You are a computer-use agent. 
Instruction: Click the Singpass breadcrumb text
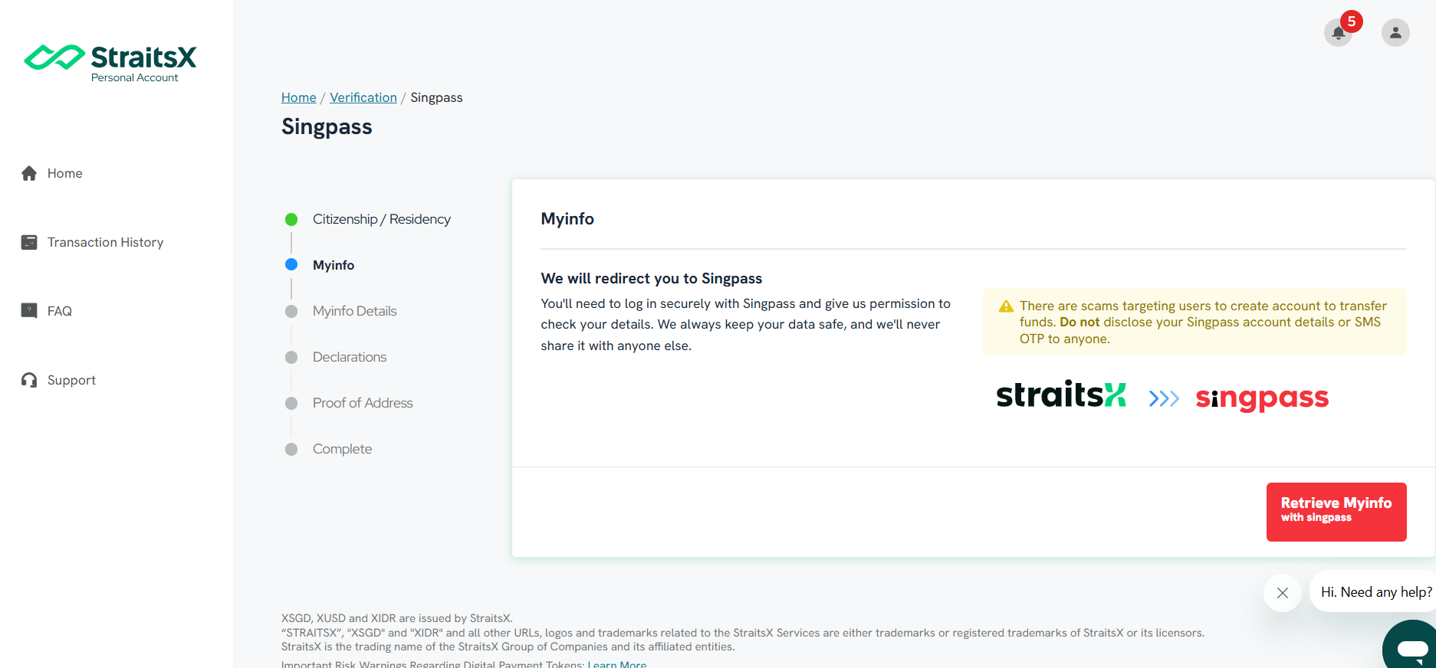(436, 97)
